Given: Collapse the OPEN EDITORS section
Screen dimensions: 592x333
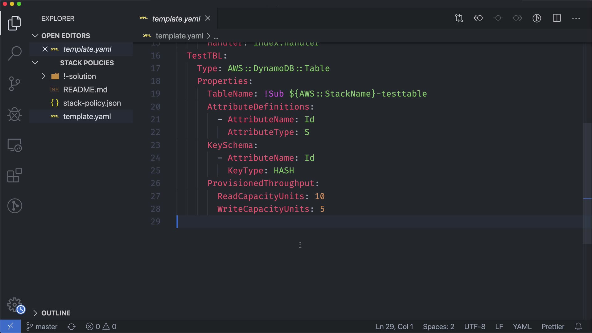Looking at the screenshot, I should coord(35,36).
